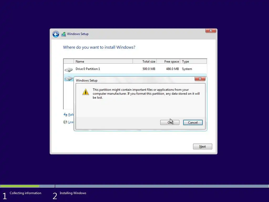Viewport: 269px width, 202px height.
Task: Click the 'Where do you want to install Windows?' heading
Action: point(99,47)
